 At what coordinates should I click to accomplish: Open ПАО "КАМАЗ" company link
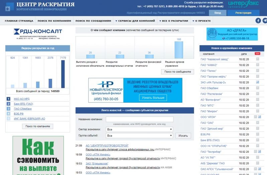pyautogui.click(x=209, y=65)
